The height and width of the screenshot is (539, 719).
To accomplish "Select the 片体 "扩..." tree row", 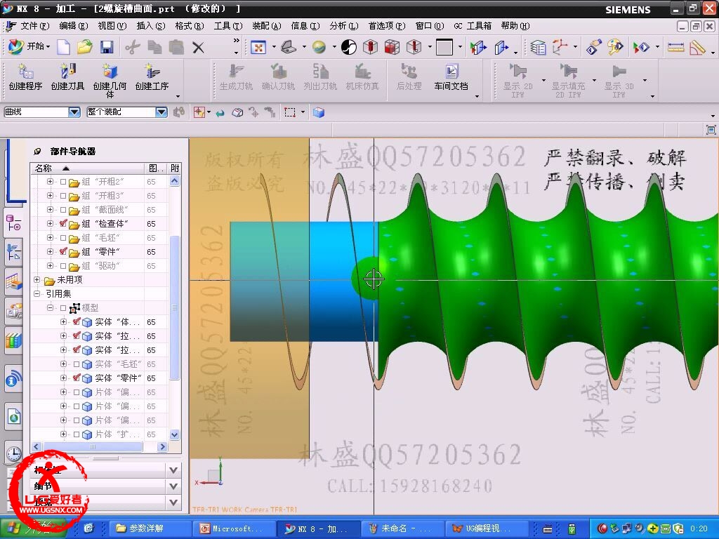I will pos(98,434).
